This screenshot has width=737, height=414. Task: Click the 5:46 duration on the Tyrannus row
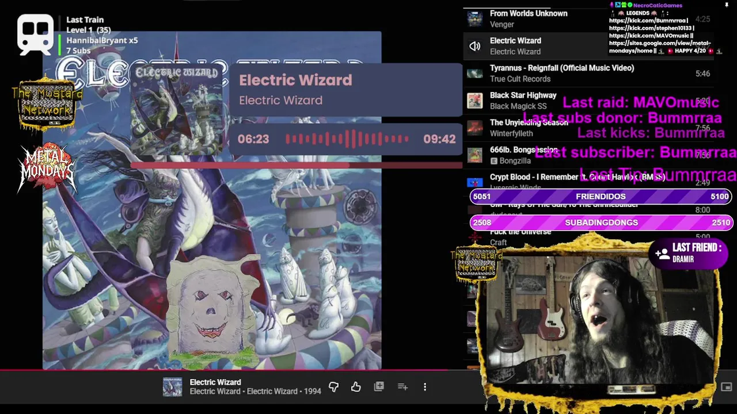[702, 74]
